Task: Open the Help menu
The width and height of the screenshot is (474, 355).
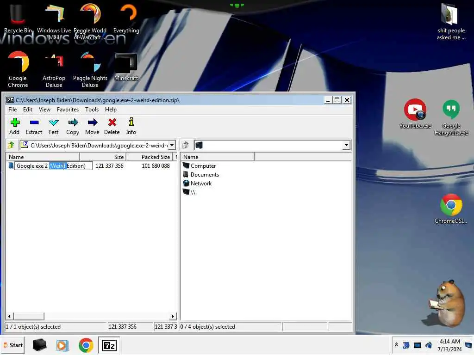Action: (111, 110)
